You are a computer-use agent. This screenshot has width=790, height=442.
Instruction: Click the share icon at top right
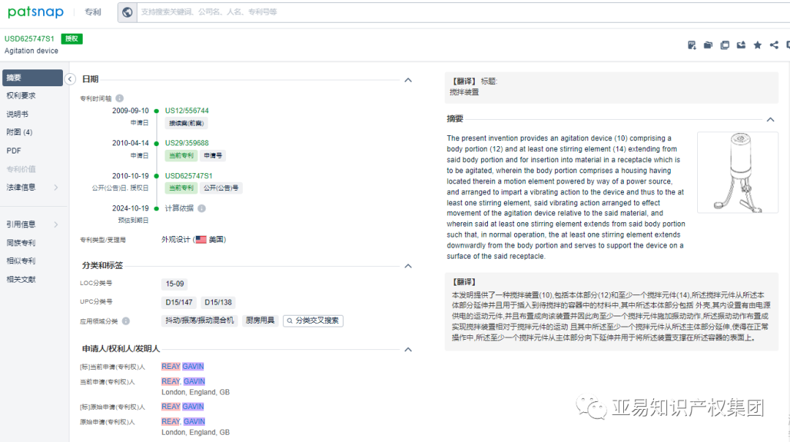pyautogui.click(x=773, y=45)
